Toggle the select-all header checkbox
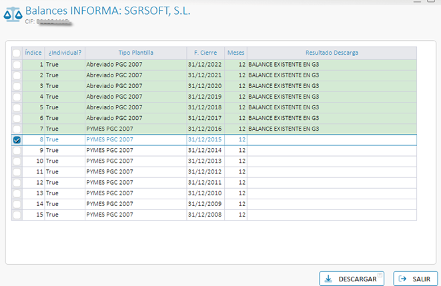 coord(17,53)
